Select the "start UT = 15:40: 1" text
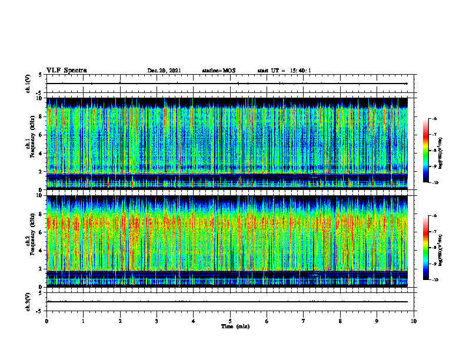 point(284,71)
